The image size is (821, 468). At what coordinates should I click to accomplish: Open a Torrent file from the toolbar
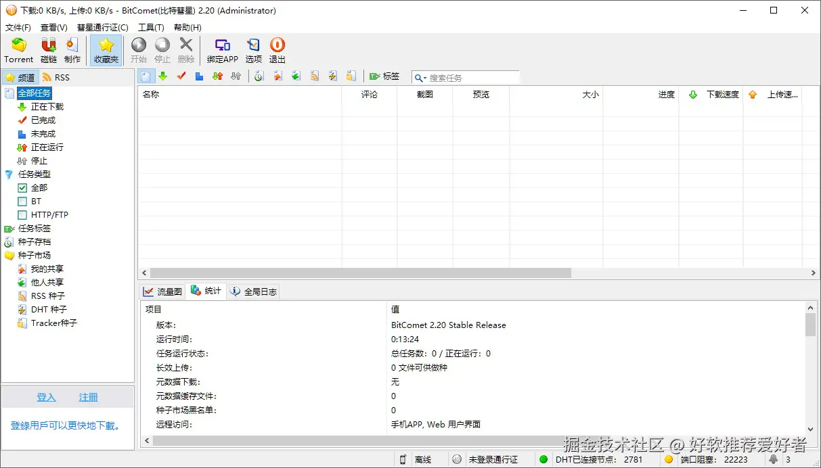[18, 51]
